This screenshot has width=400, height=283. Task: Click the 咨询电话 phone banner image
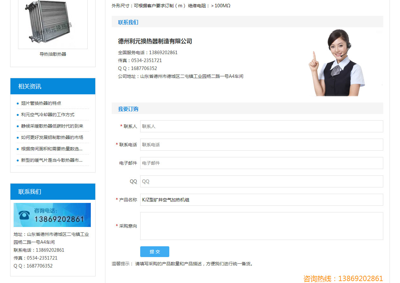click(52, 215)
